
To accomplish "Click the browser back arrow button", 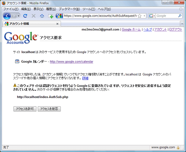I will coord(7,16).
